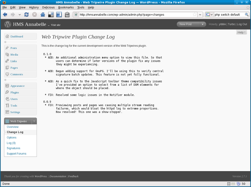
Task: Click the Log Out link
Action: [x=242, y=24]
